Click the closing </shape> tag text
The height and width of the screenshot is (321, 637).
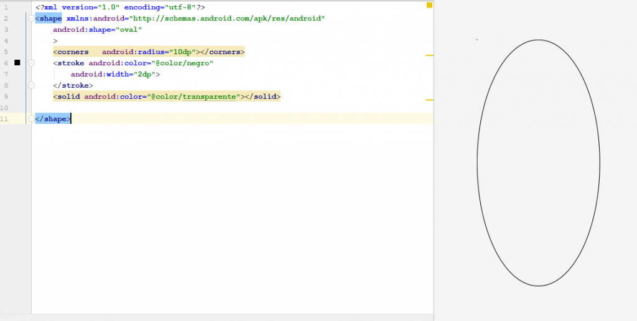point(53,119)
